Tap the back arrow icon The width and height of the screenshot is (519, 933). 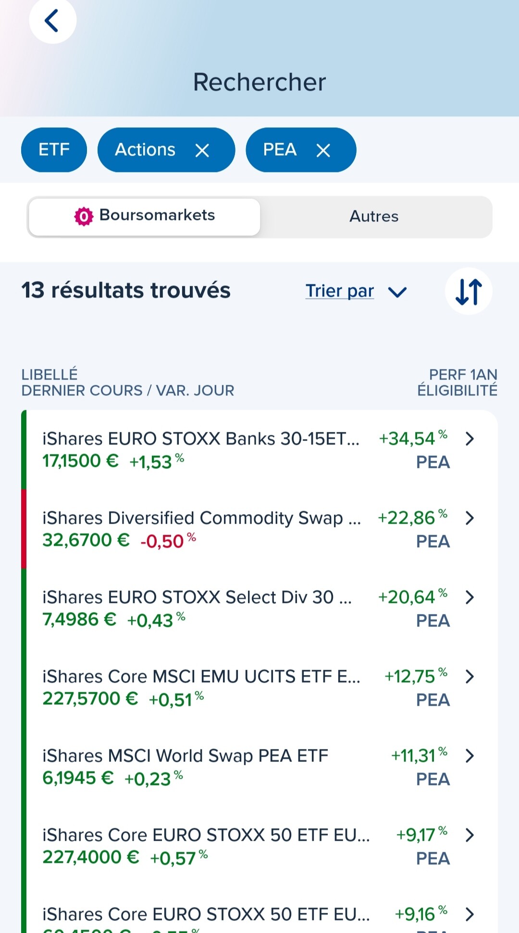point(52,21)
